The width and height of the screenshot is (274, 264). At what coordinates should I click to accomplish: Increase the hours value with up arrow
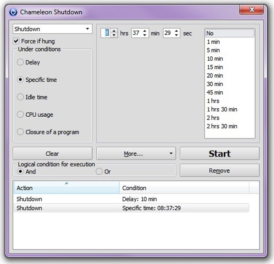coord(114,31)
